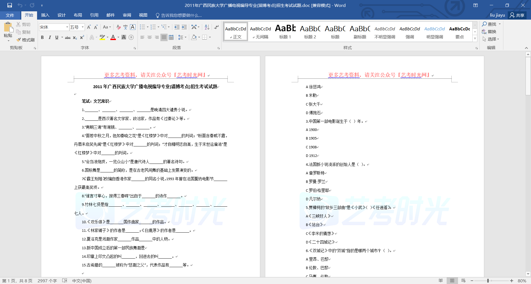Toggle Superscript formatting
Viewport: 531px width, 284px height.
(82, 38)
